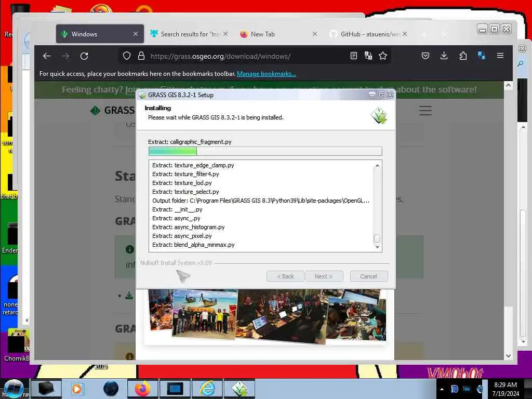Open the media player taskbar icon

coord(78,389)
